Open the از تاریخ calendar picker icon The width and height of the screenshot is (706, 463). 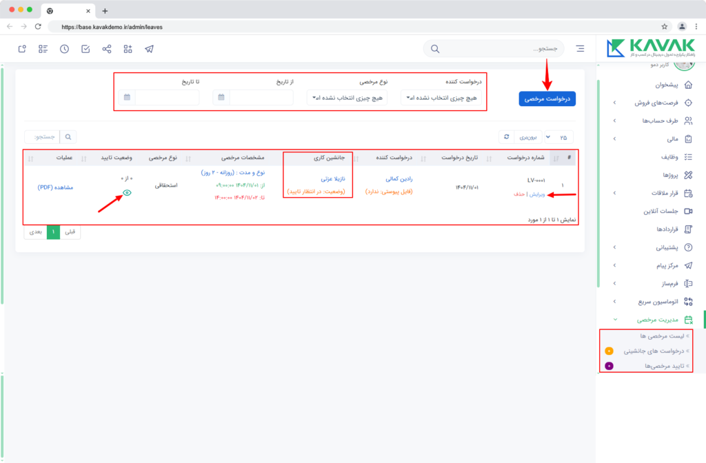tap(221, 97)
